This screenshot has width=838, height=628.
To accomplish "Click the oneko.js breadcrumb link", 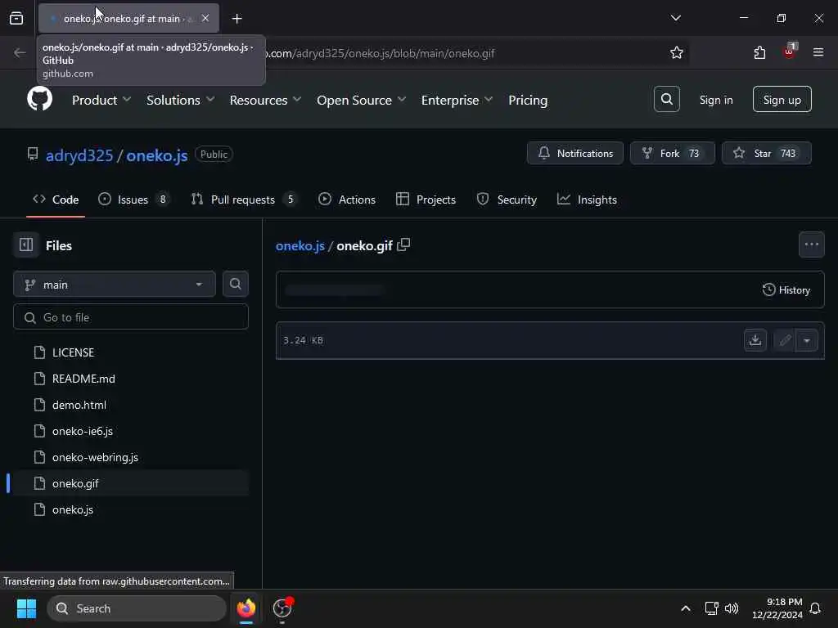I will click(x=300, y=245).
